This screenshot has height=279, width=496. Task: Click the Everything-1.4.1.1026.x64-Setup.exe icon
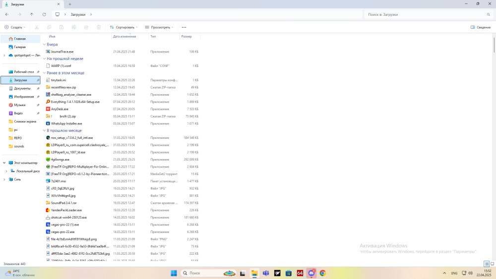point(48,102)
